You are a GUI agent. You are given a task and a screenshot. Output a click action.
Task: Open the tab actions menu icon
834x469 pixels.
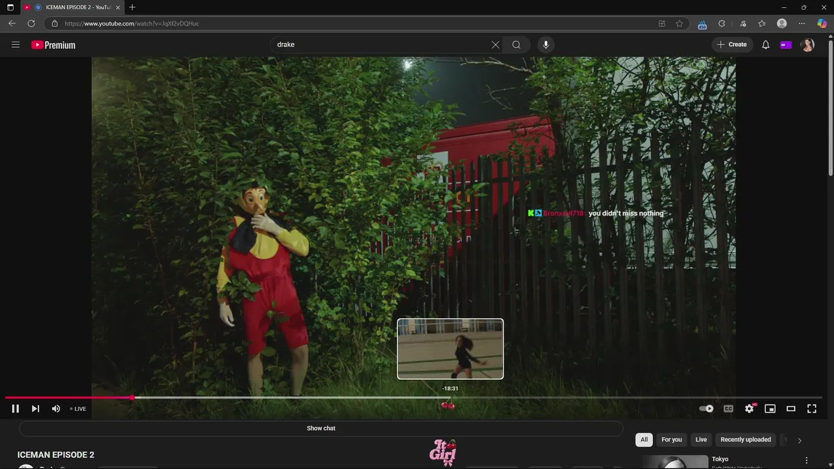click(x=10, y=7)
